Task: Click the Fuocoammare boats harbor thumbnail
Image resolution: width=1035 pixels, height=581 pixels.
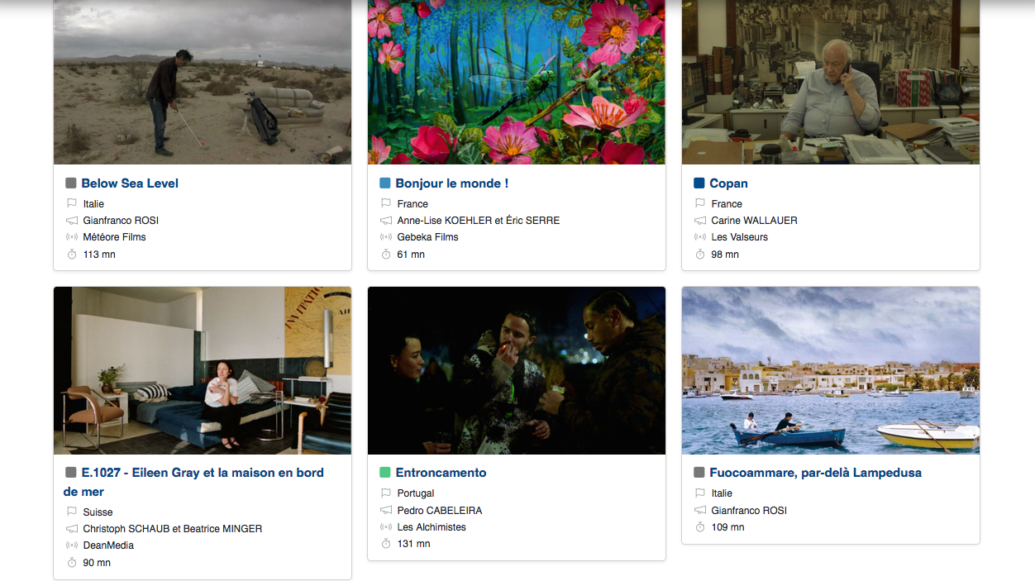Action: (x=831, y=370)
